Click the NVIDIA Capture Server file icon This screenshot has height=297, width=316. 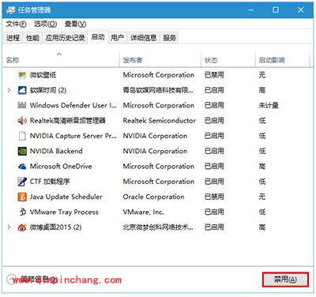click(22, 136)
